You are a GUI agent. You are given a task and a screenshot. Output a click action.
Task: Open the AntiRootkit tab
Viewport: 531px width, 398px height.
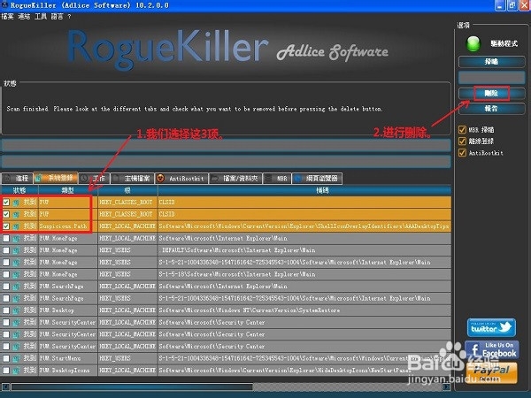pos(181,179)
